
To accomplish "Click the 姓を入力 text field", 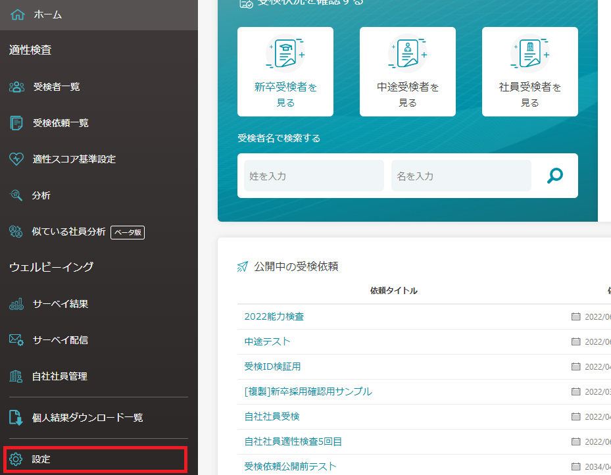I will (314, 176).
